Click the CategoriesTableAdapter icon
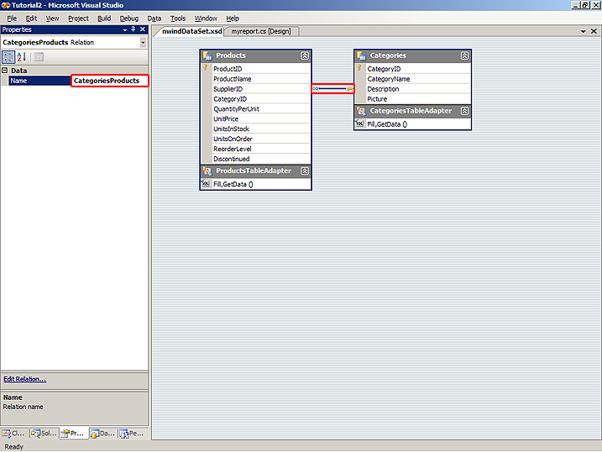 tap(361, 111)
